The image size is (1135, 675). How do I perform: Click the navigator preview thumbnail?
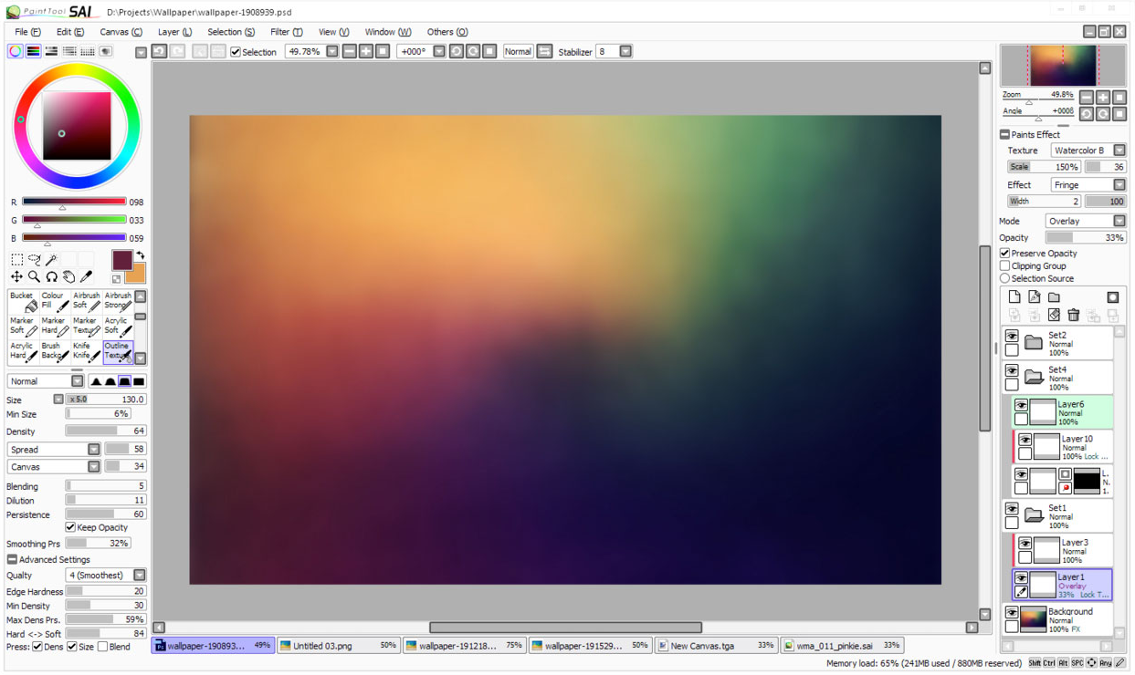[x=1064, y=66]
